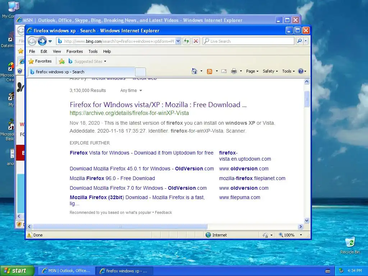Open Firefox Vista for Windows Uptodown link
Viewport: 368px width, 276px height.
142,153
